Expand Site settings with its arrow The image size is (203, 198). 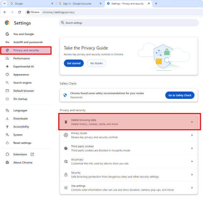192,188
